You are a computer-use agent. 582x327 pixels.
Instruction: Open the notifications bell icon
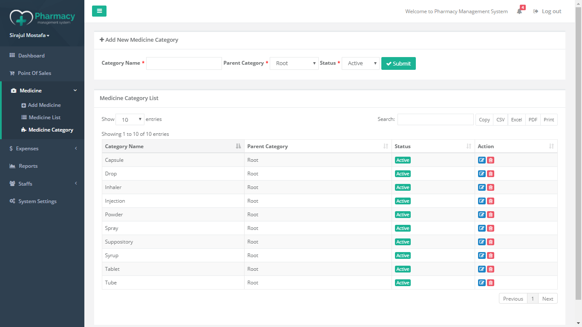point(519,11)
